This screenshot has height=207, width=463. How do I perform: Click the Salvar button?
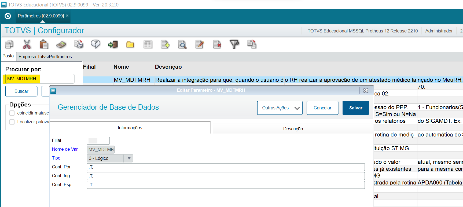point(356,108)
